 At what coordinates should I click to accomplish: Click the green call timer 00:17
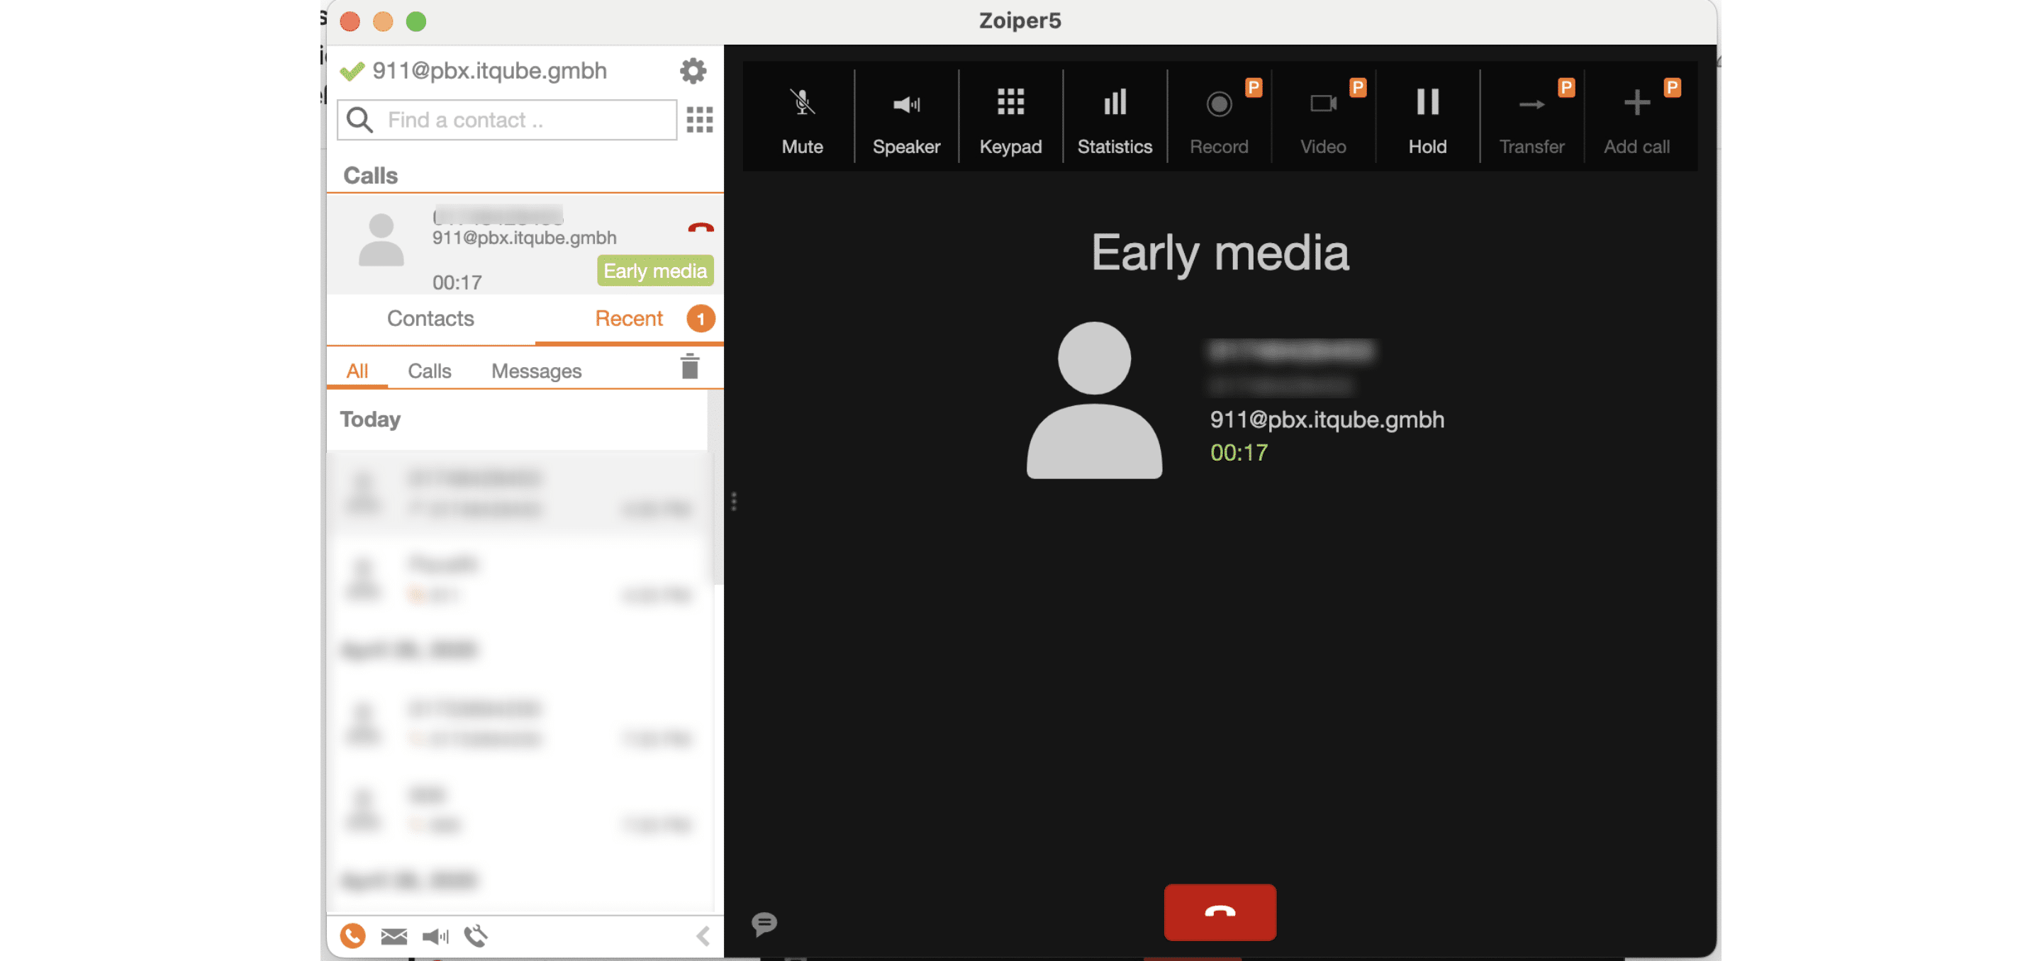click(1238, 452)
